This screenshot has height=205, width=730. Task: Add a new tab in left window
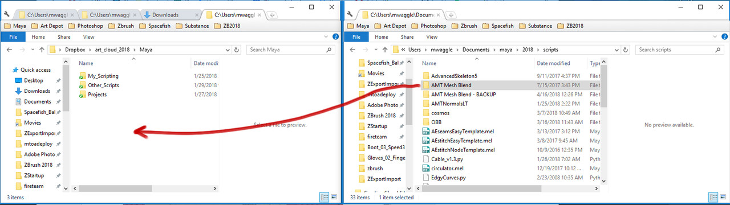272,15
